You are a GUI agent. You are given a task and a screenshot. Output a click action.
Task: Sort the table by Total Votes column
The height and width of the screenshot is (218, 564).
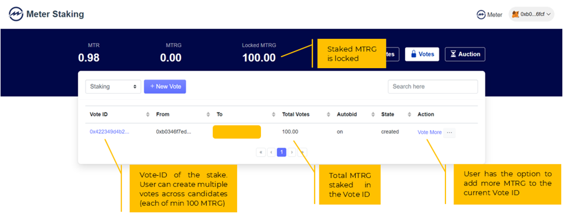point(329,114)
